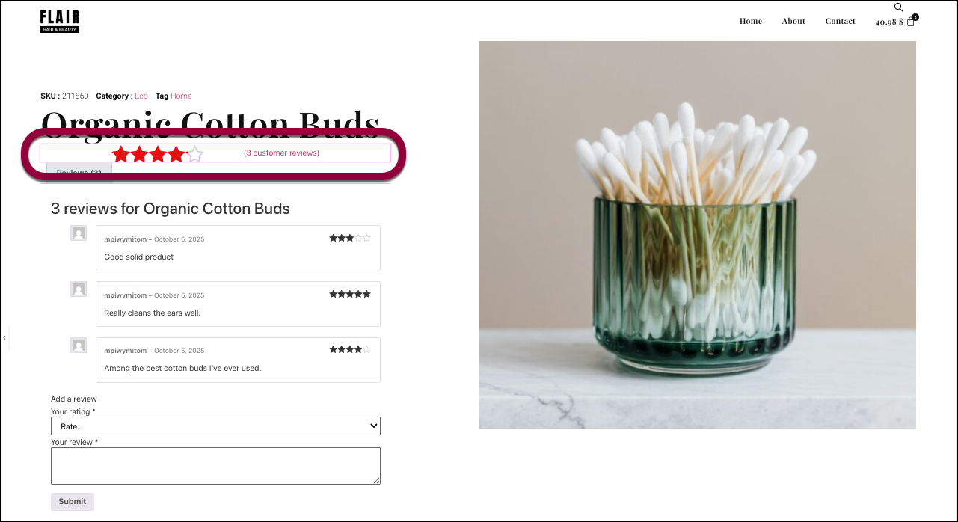Switch to the Reviews (3) tab
Viewport: 958px width, 522px height.
[x=79, y=173]
